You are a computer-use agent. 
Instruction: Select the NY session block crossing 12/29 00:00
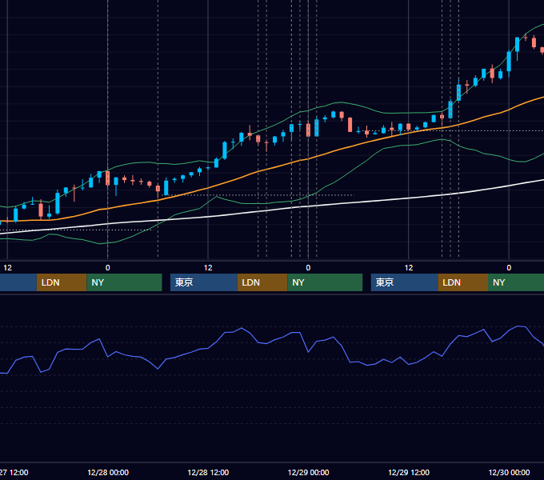tap(325, 282)
